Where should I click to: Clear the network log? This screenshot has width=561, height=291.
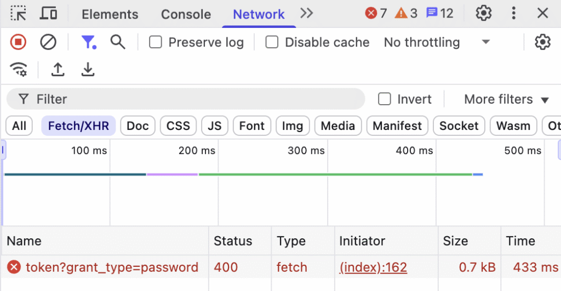pyautogui.click(x=48, y=42)
